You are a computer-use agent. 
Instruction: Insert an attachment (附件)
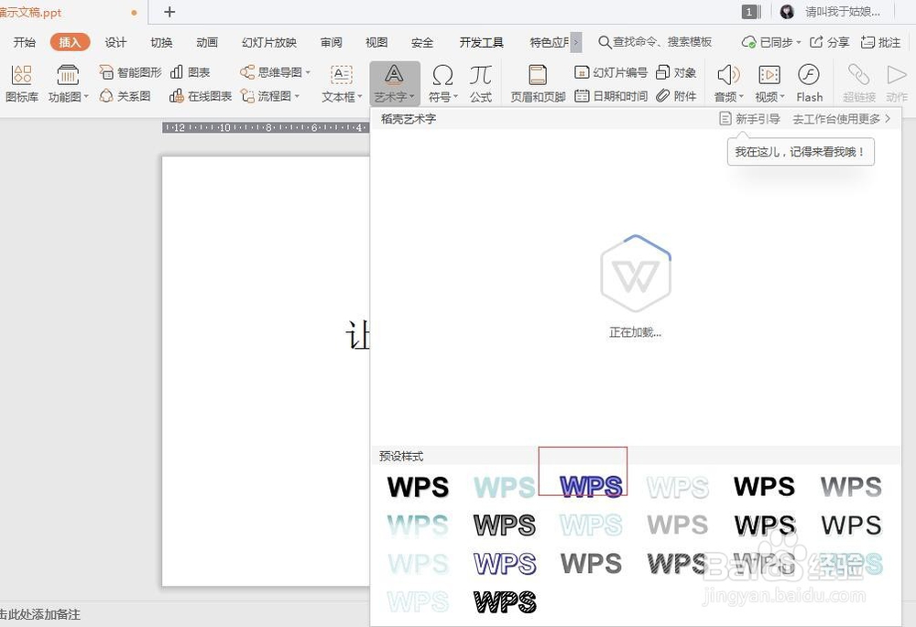[676, 96]
